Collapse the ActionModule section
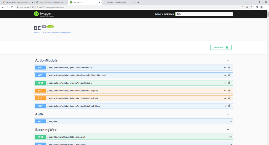The height and width of the screenshot is (145, 269). click(228, 60)
